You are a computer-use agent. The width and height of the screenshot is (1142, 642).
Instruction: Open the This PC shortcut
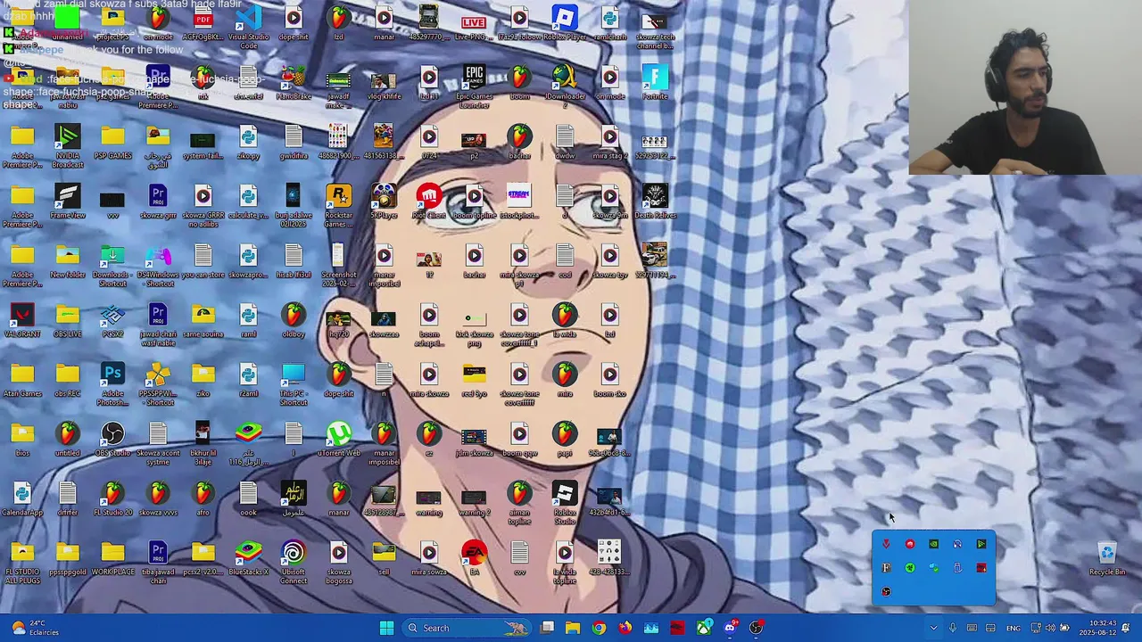[x=294, y=383]
